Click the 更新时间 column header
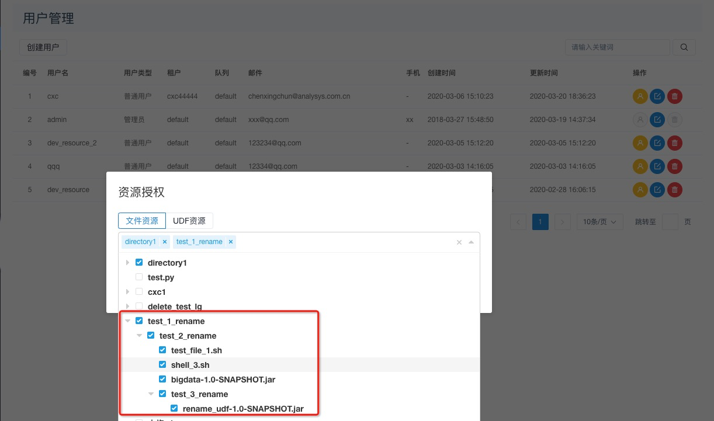The height and width of the screenshot is (421, 714). [x=544, y=73]
